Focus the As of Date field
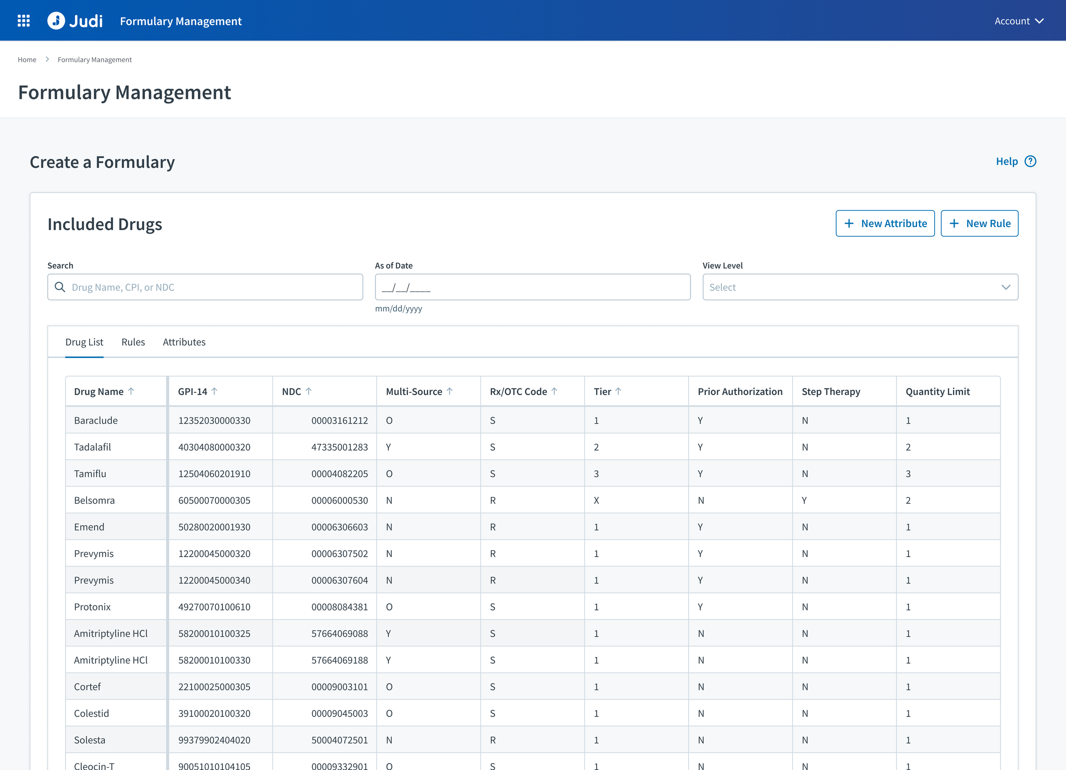Screen dimensions: 1066x770 [x=532, y=287]
